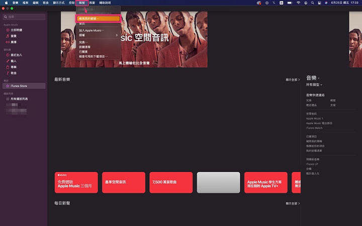Open Siri from the menu bar

coord(326,3)
